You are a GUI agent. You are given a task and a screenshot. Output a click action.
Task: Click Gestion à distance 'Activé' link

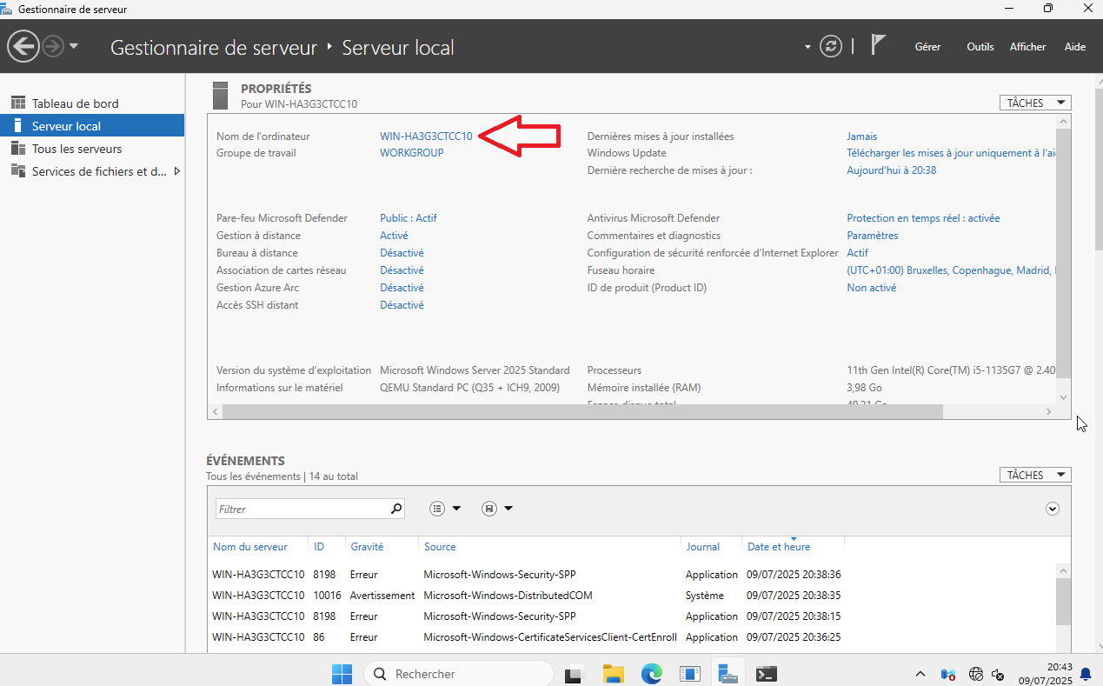(394, 236)
